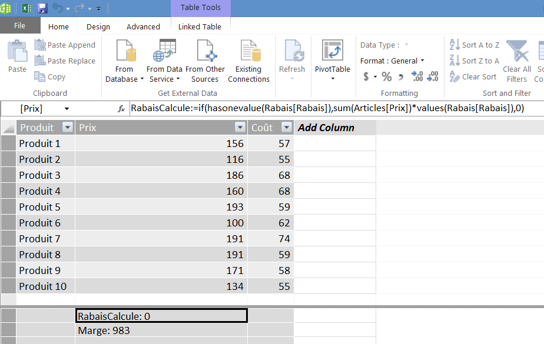Open the Prix column filter dropdown
The image size is (544, 344).
240,128
